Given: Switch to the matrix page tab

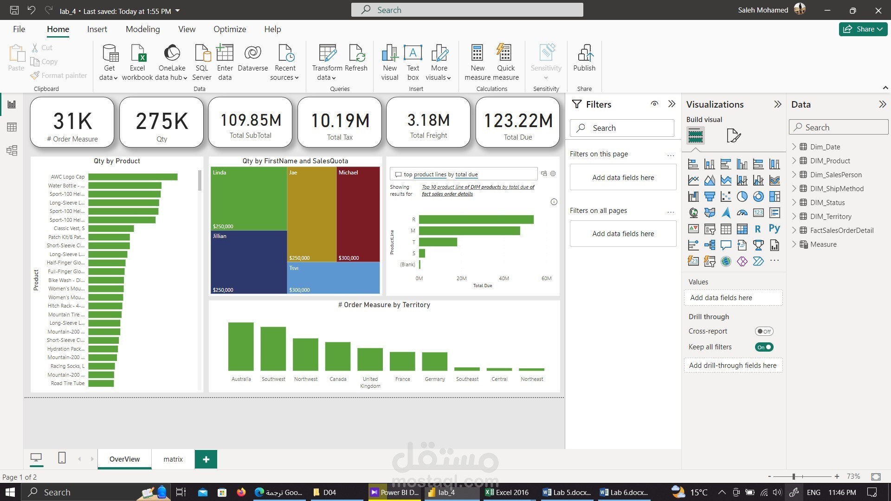Looking at the screenshot, I should (173, 459).
